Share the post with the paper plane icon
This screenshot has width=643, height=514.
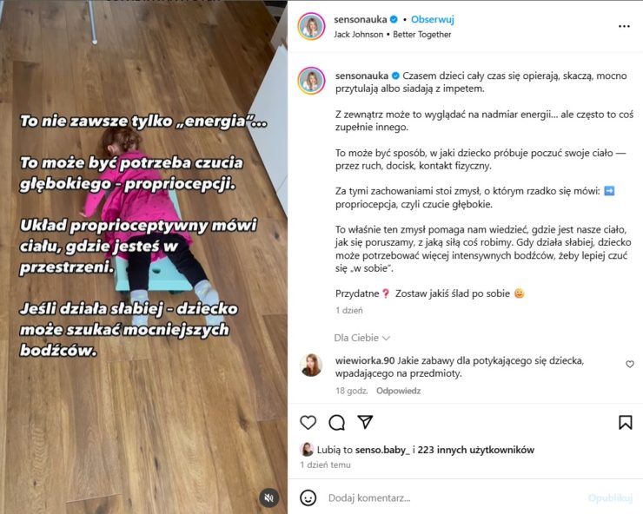(365, 422)
